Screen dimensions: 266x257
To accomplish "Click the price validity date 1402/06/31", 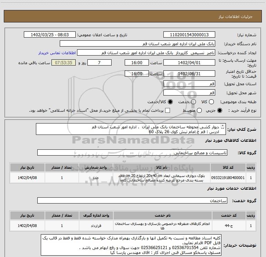I will pyautogui.click(x=189, y=74).
